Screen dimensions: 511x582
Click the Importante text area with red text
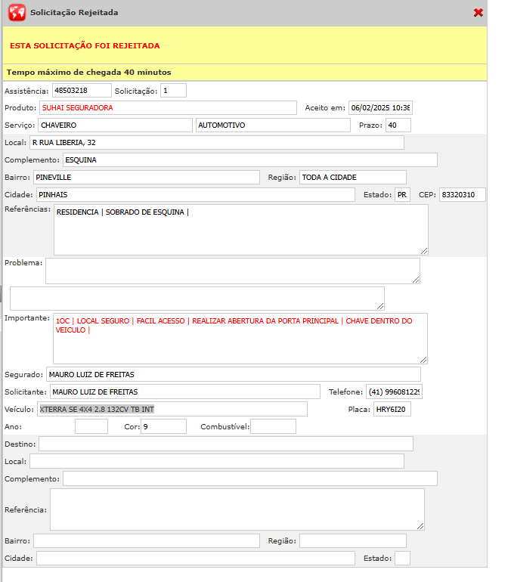240,339
